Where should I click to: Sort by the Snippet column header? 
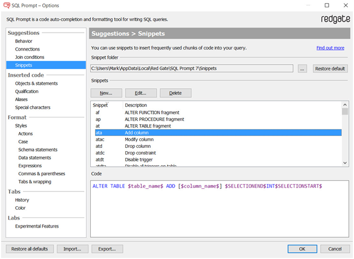pyautogui.click(x=100, y=105)
